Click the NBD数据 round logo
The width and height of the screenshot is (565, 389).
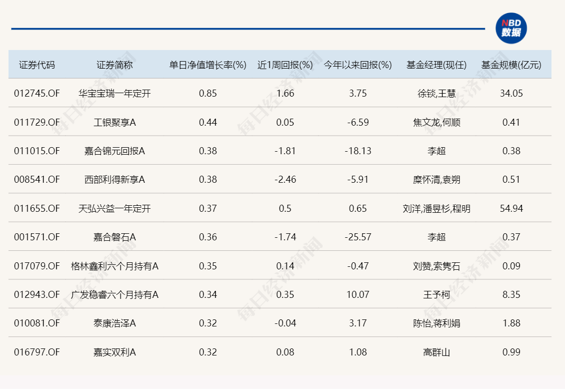[x=511, y=29]
